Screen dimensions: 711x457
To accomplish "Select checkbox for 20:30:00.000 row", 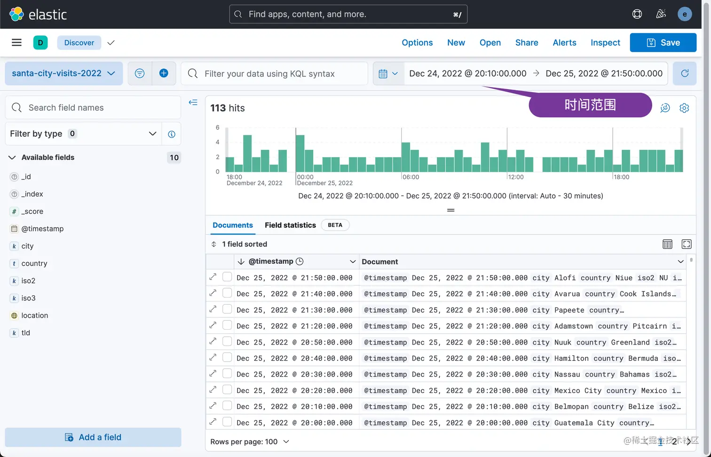I will click(227, 373).
